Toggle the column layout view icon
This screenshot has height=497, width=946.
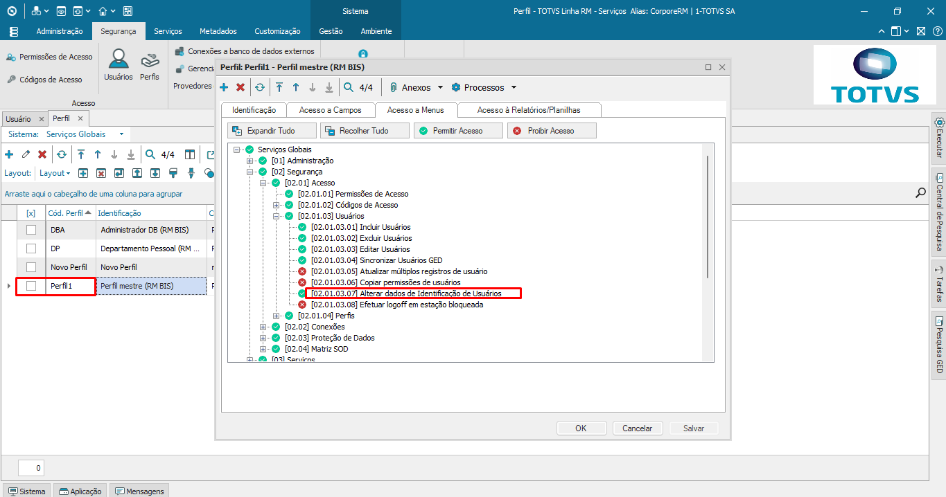190,154
